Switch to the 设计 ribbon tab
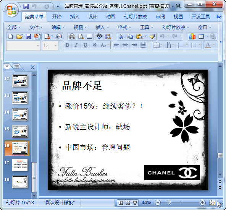 (93, 17)
